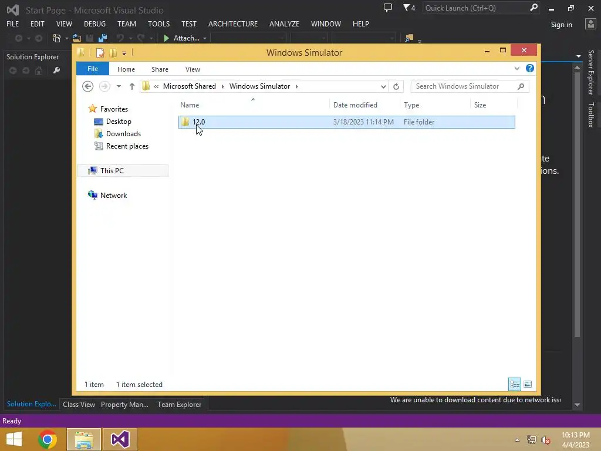601x451 pixels.
Task: Open the Explorer View ribbon tab
Action: click(x=193, y=69)
